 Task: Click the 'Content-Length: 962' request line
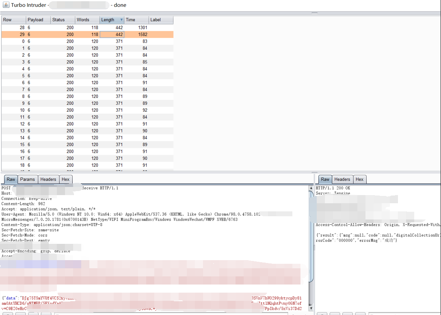pos(23,204)
